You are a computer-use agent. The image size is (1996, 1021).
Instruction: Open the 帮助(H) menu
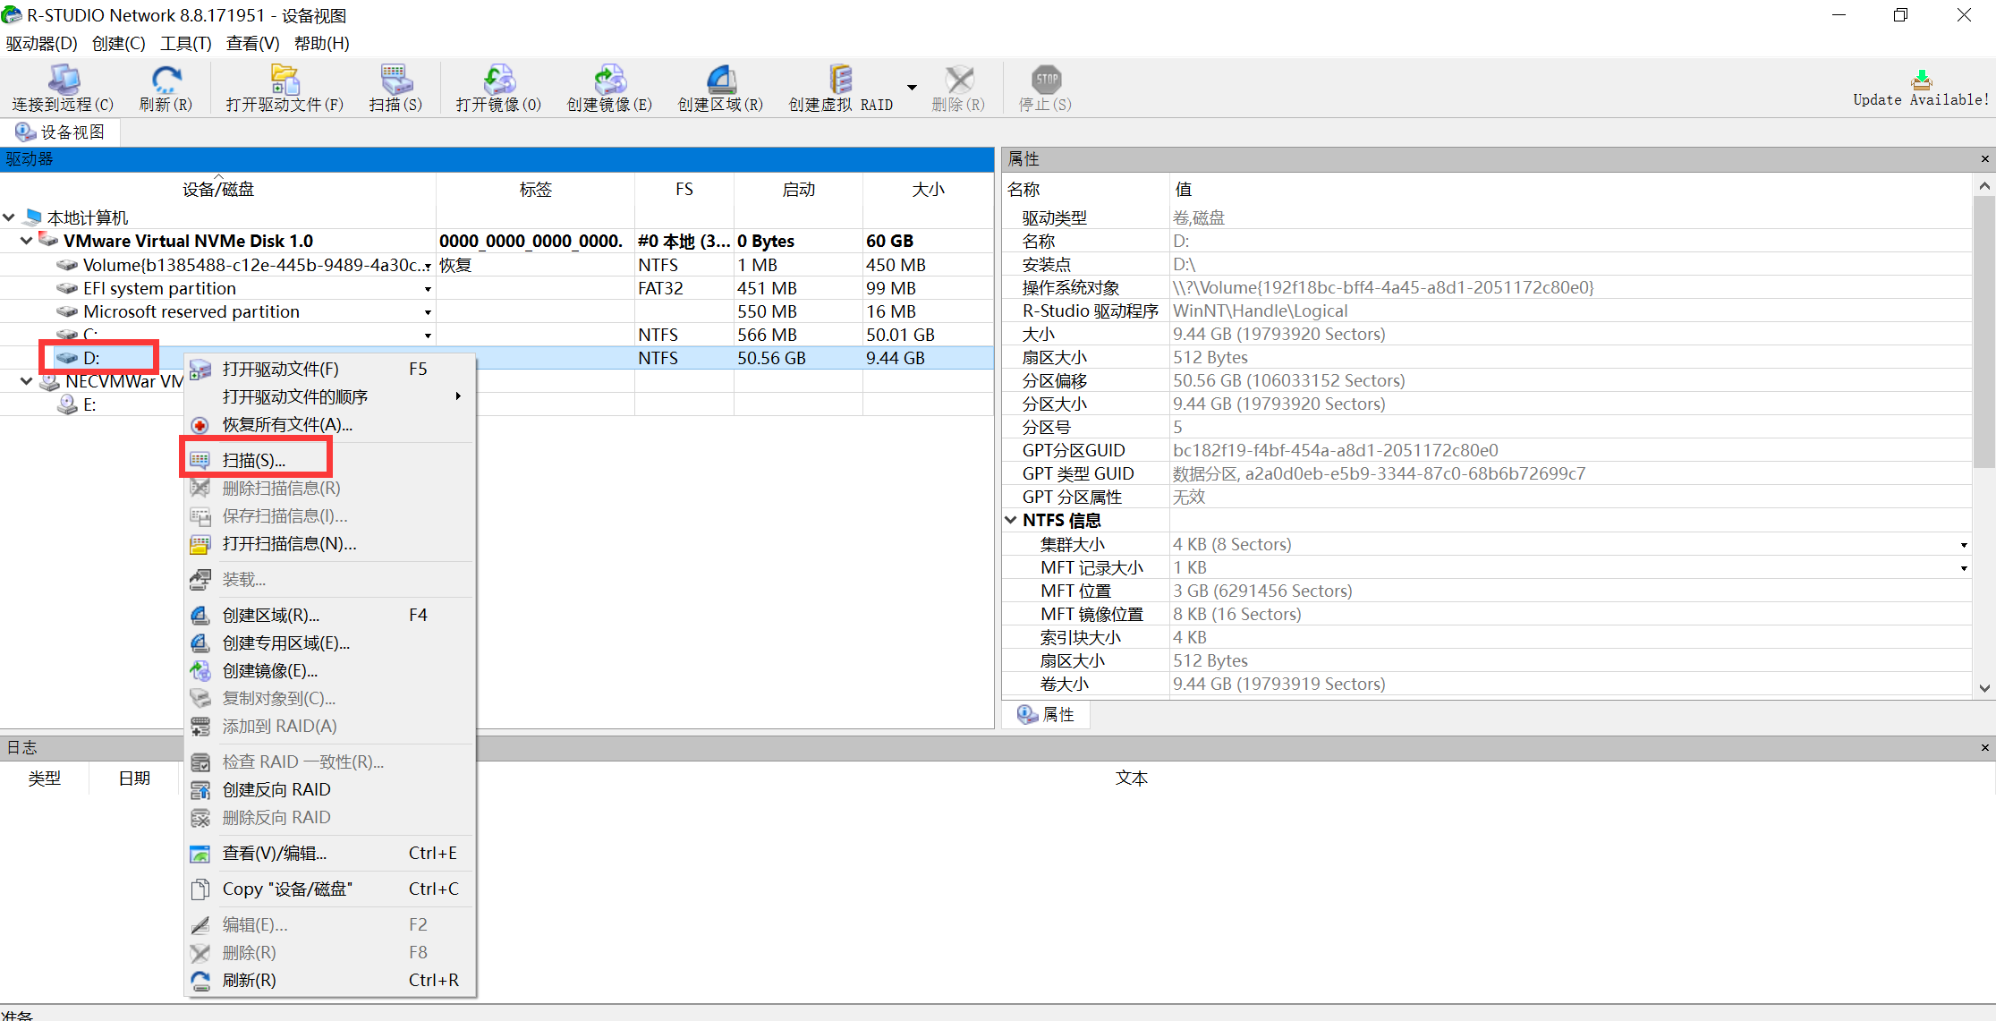pos(321,43)
